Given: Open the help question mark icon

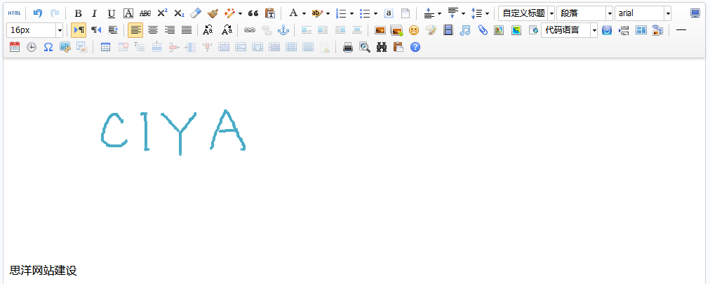Looking at the screenshot, I should pyautogui.click(x=415, y=48).
